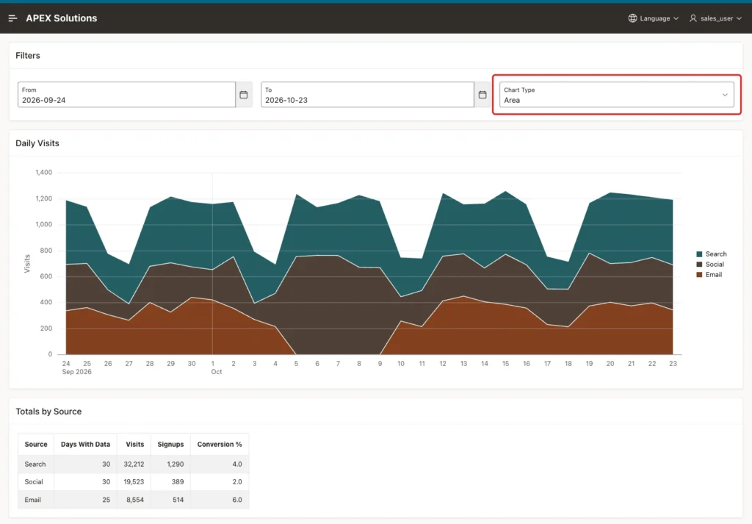Image resolution: width=752 pixels, height=524 pixels.
Task: Click the From date input field
Action: point(126,95)
